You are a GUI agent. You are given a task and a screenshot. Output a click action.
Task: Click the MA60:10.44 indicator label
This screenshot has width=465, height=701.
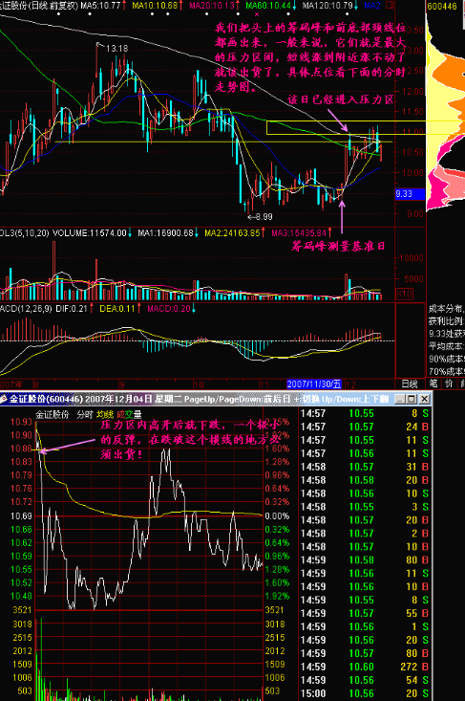tap(268, 6)
